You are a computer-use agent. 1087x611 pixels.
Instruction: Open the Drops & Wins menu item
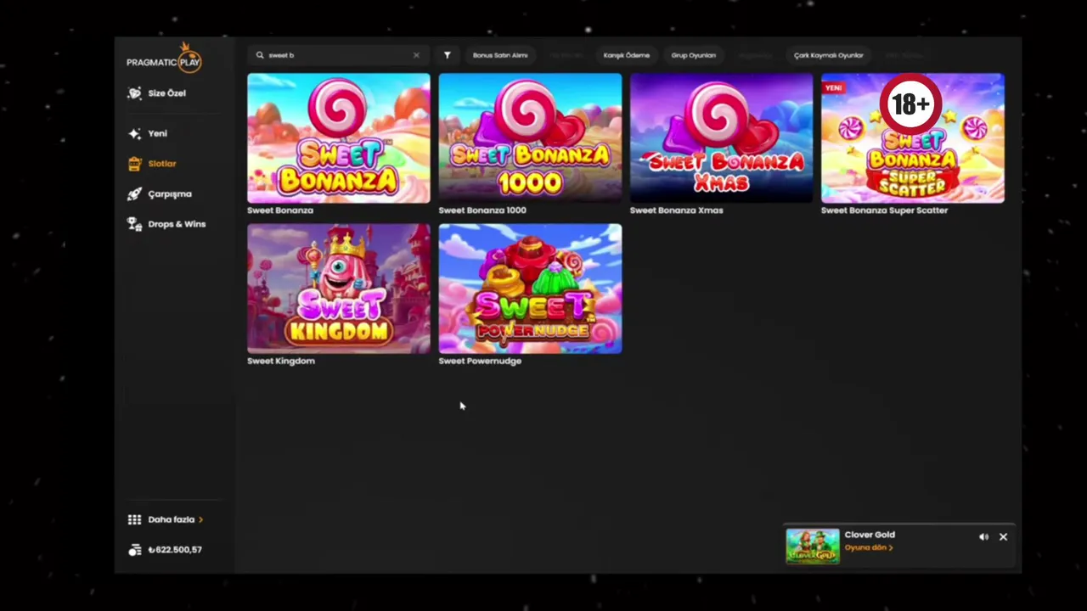pos(177,224)
